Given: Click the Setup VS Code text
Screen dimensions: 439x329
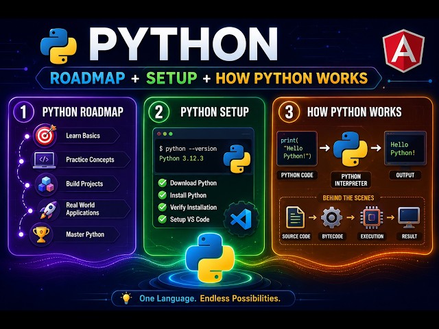Looking at the screenshot, I should click(190, 219).
